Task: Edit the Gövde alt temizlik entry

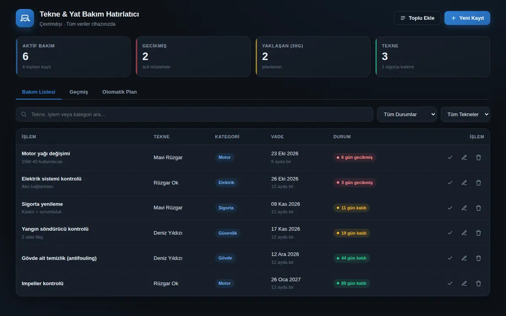Action: click(464, 258)
